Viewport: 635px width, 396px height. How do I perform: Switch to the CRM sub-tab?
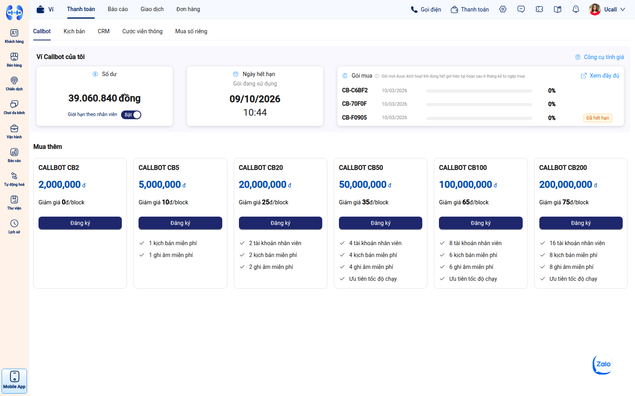coord(104,31)
